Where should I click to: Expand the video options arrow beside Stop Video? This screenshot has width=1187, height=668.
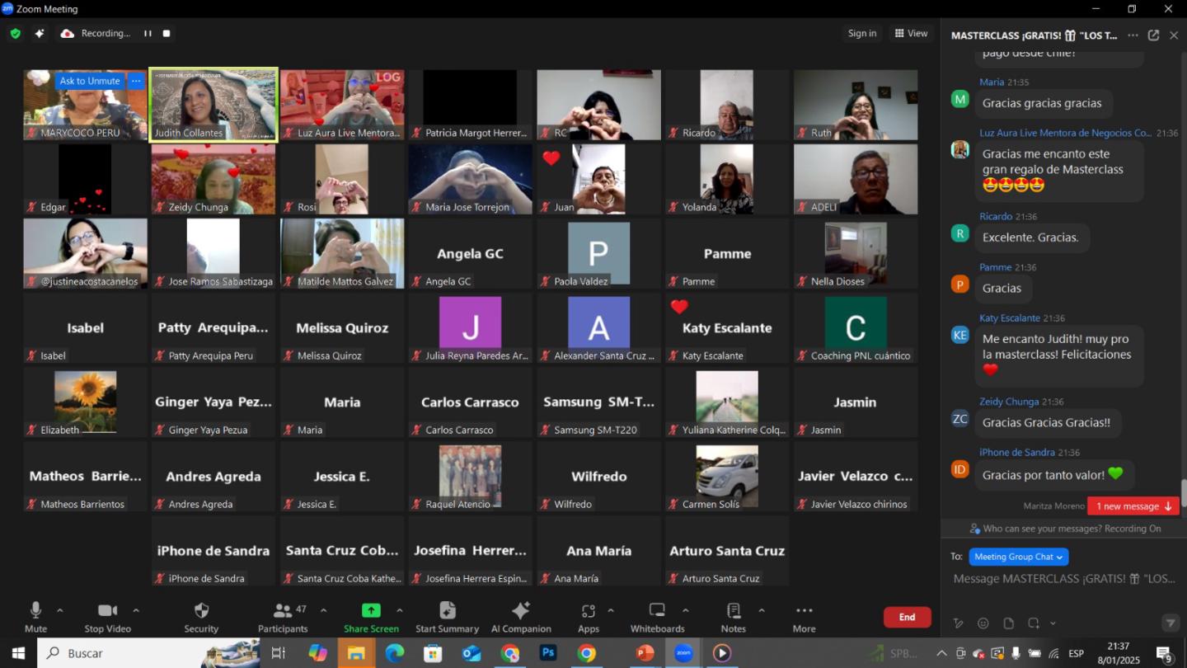[x=136, y=611]
